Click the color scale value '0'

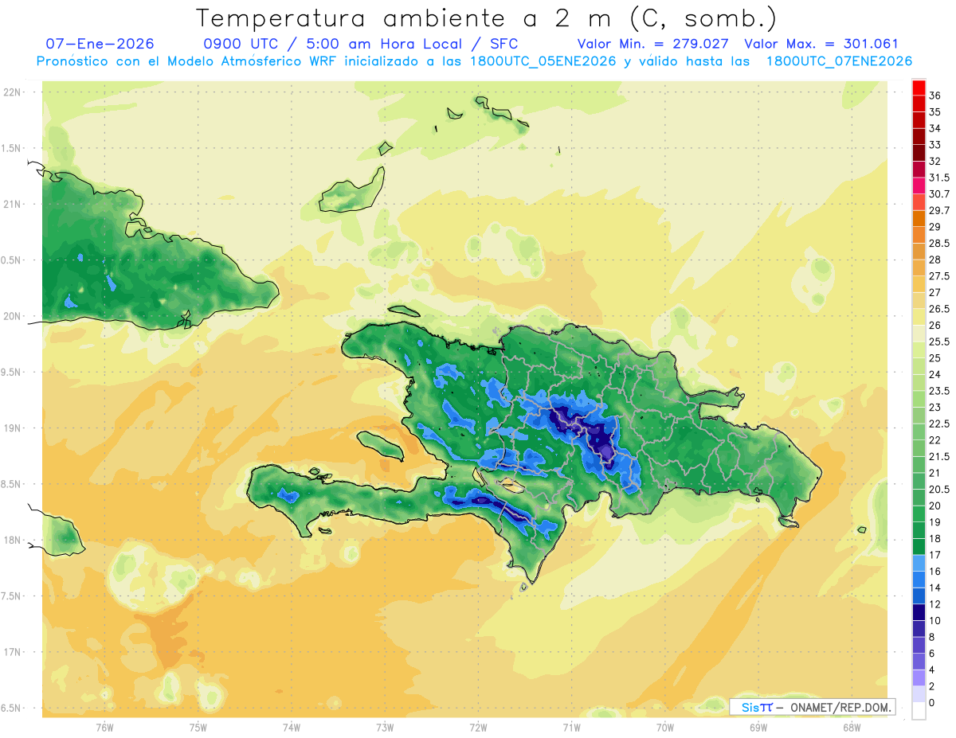(932, 704)
